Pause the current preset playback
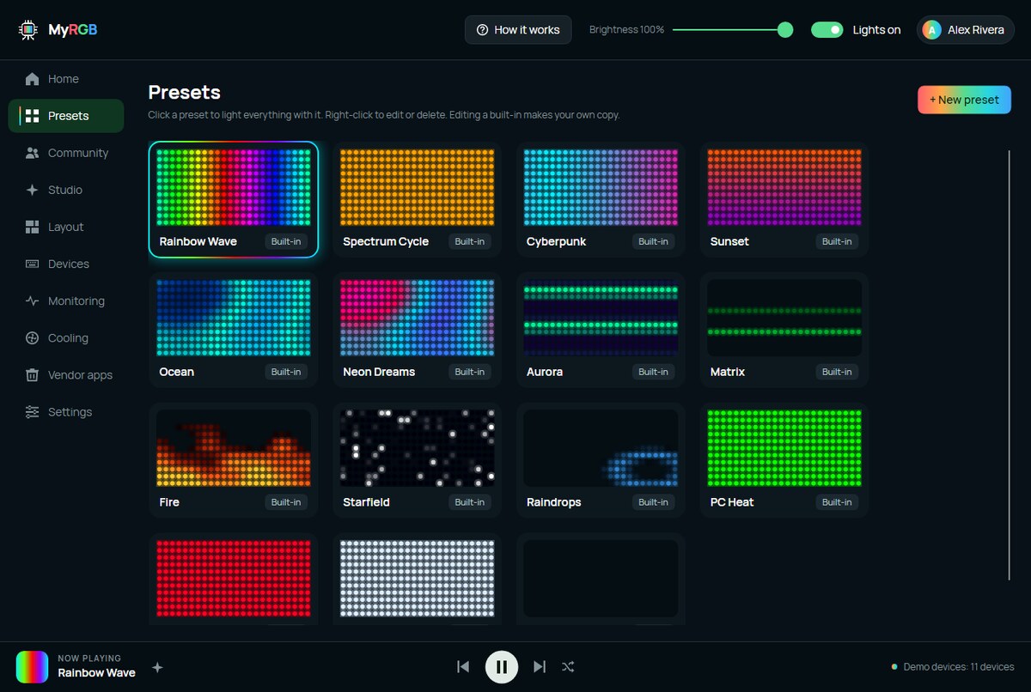The image size is (1031, 692). click(x=502, y=666)
